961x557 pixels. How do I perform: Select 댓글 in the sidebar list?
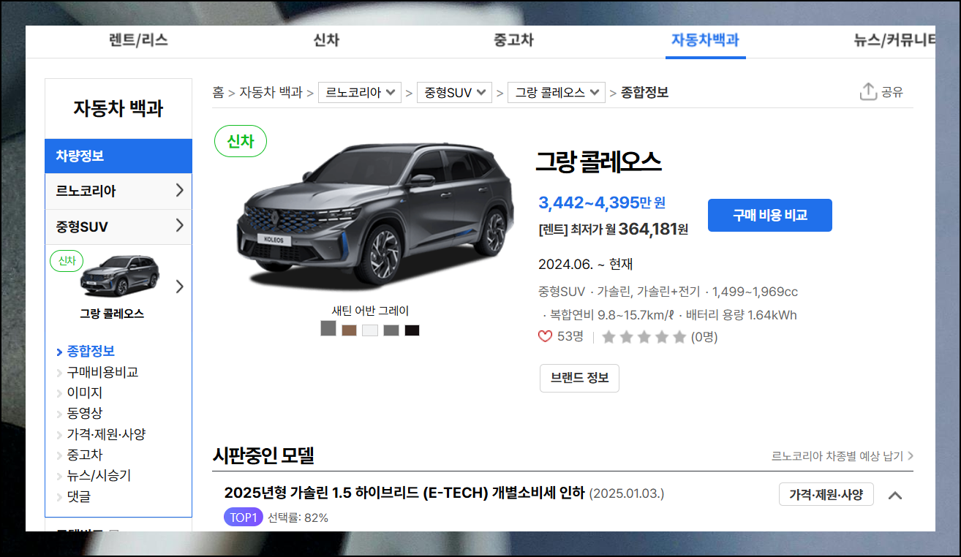(x=79, y=496)
